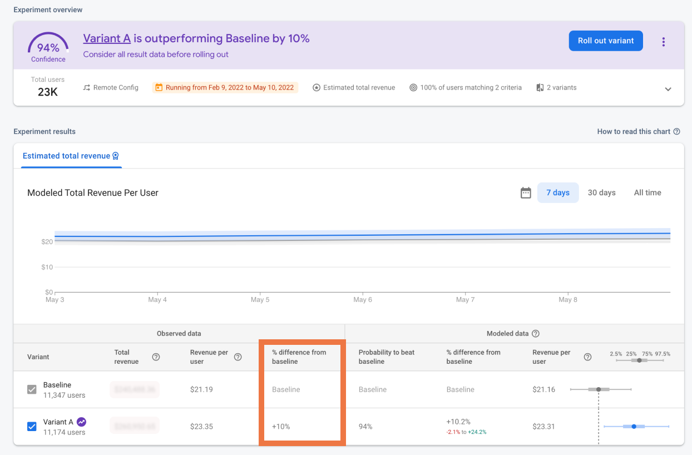Click the calendar icon beside 7 days
Image resolution: width=692 pixels, height=455 pixels.
[526, 193]
